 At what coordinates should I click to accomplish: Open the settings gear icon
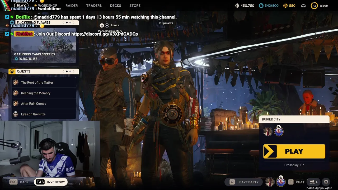click(x=326, y=182)
